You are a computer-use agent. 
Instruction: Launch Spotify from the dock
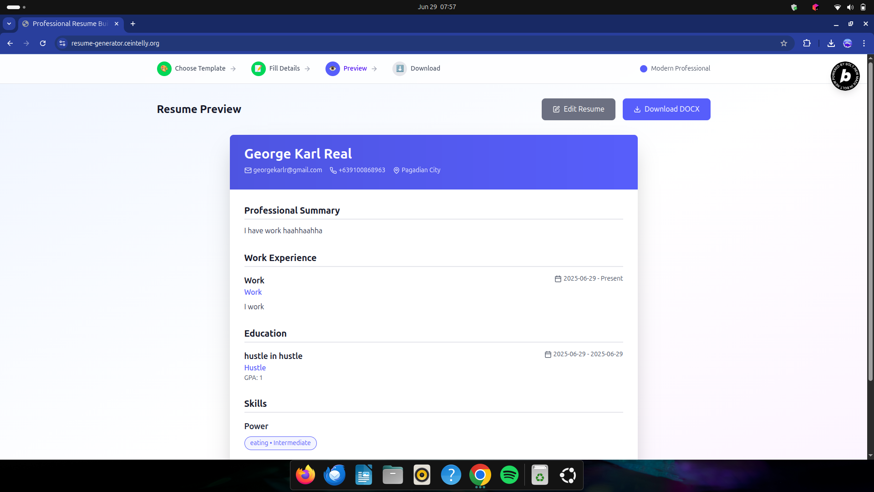pyautogui.click(x=509, y=475)
